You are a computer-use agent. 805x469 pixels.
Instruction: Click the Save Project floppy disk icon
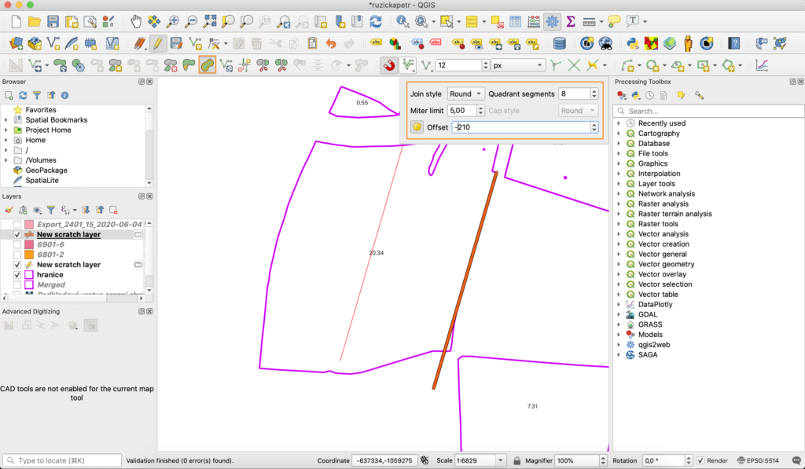tap(53, 21)
